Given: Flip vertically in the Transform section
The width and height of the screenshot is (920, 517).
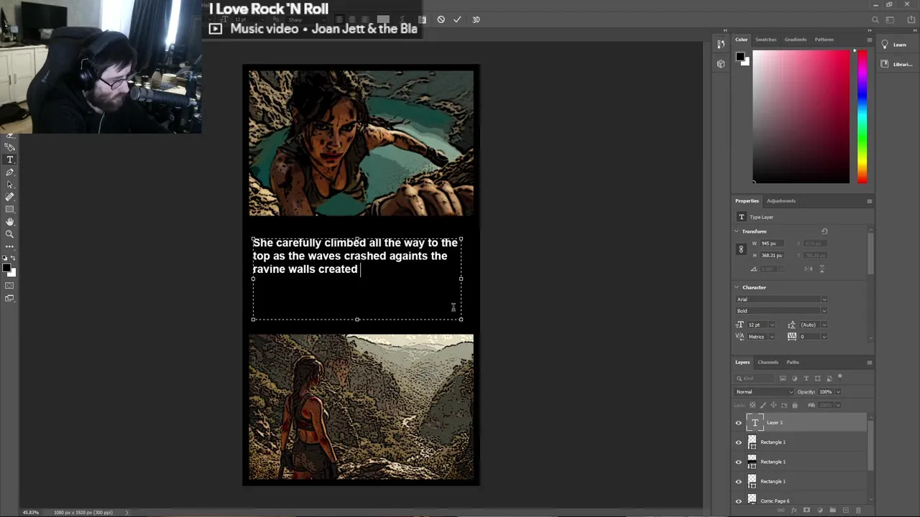Looking at the screenshot, I should click(822, 269).
